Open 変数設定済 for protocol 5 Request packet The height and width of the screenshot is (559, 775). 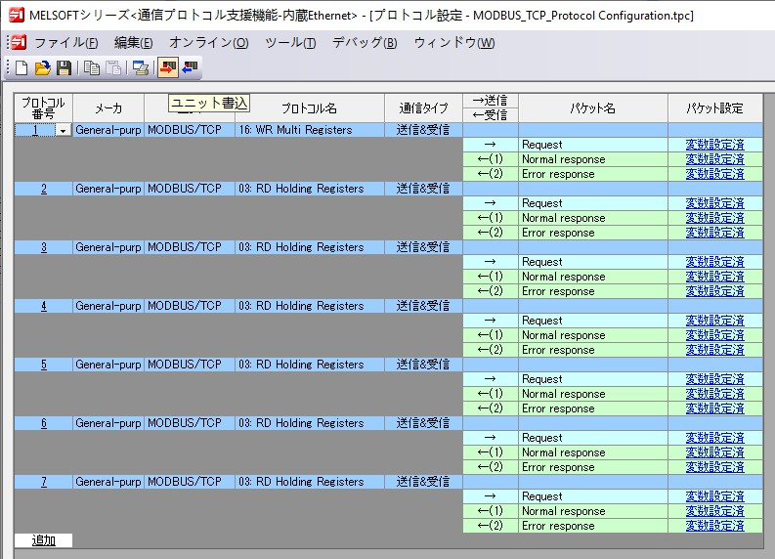[714, 379]
